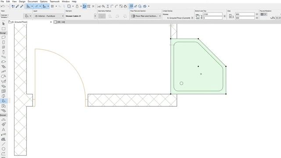Activate the Roof tool
Viewport: 281px width, 158px height.
tap(4, 76)
